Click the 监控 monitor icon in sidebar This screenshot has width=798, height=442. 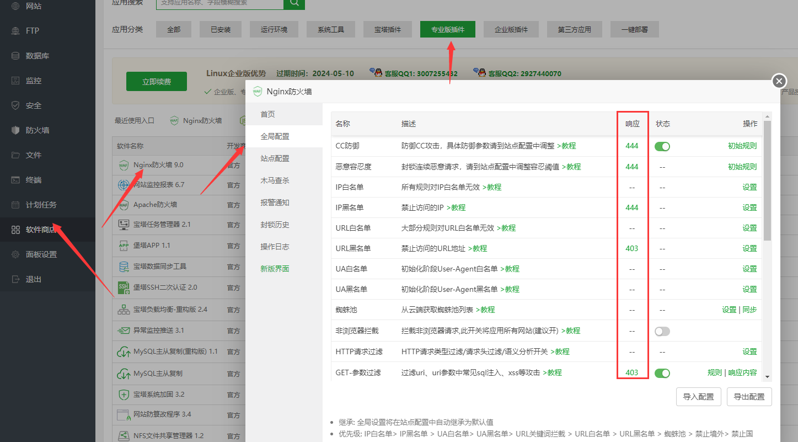pyautogui.click(x=15, y=81)
